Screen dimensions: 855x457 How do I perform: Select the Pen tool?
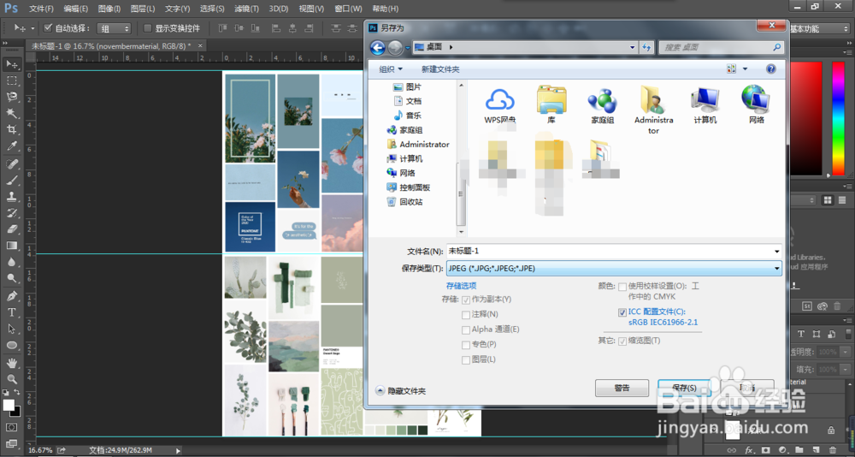[11, 296]
